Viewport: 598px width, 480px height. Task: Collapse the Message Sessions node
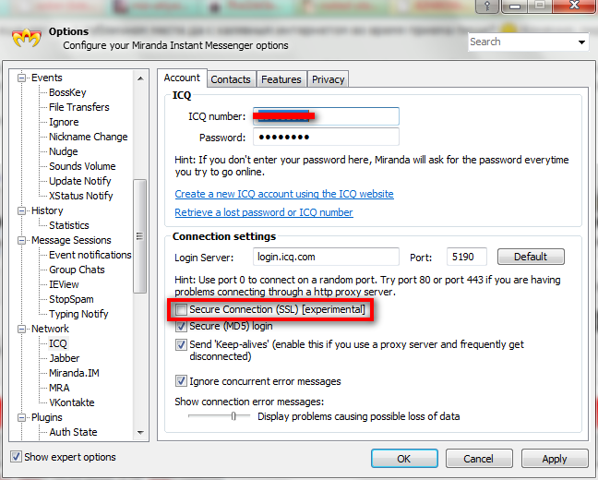pos(22,240)
